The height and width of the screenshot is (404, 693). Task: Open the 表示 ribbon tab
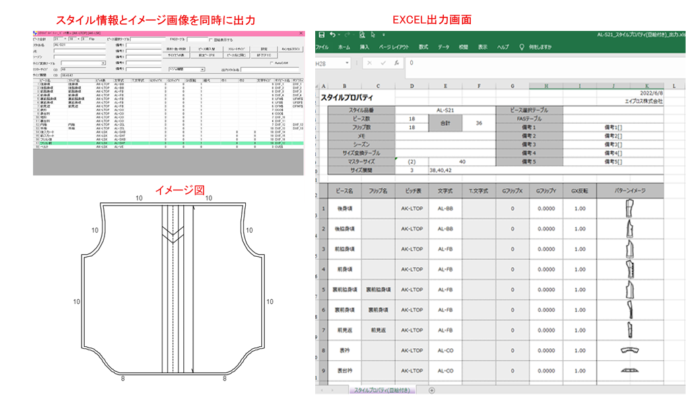point(483,47)
